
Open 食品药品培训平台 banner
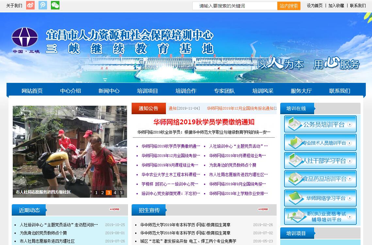click(x=320, y=179)
